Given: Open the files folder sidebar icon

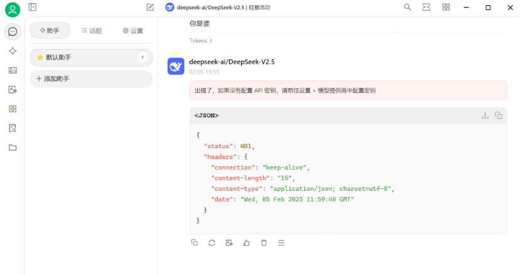Looking at the screenshot, I should tap(13, 148).
